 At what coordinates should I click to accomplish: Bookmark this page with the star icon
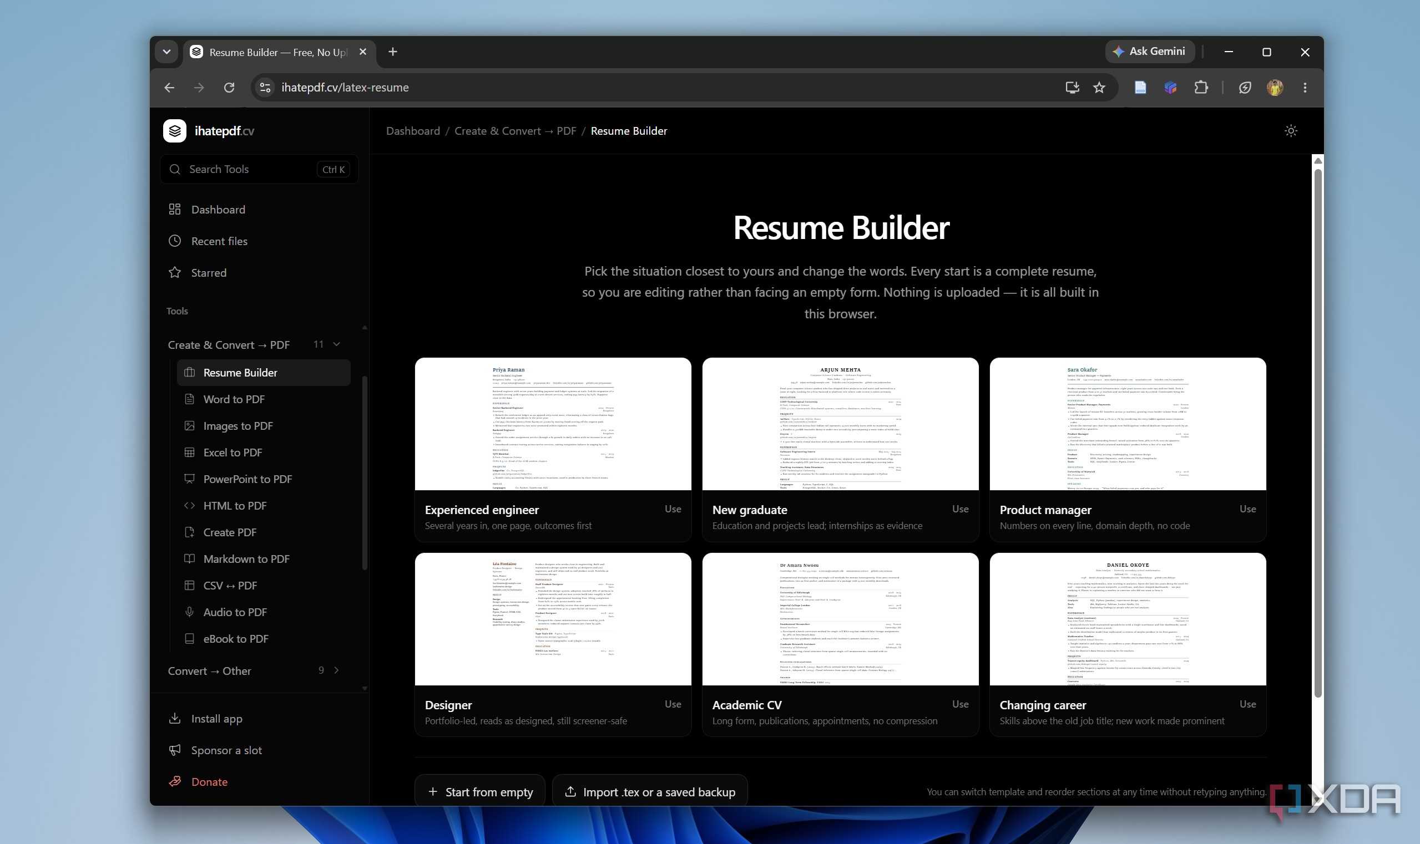(x=1099, y=88)
